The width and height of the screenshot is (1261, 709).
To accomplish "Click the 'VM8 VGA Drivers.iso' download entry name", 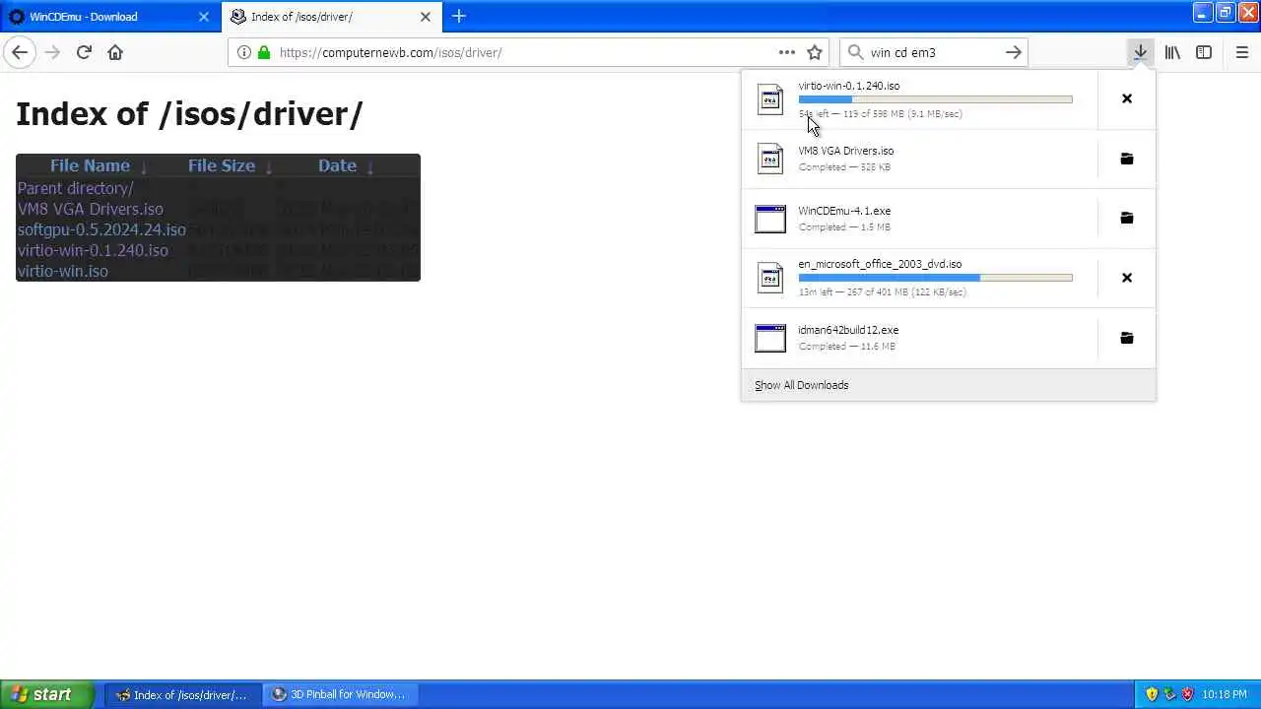I will tap(846, 151).
